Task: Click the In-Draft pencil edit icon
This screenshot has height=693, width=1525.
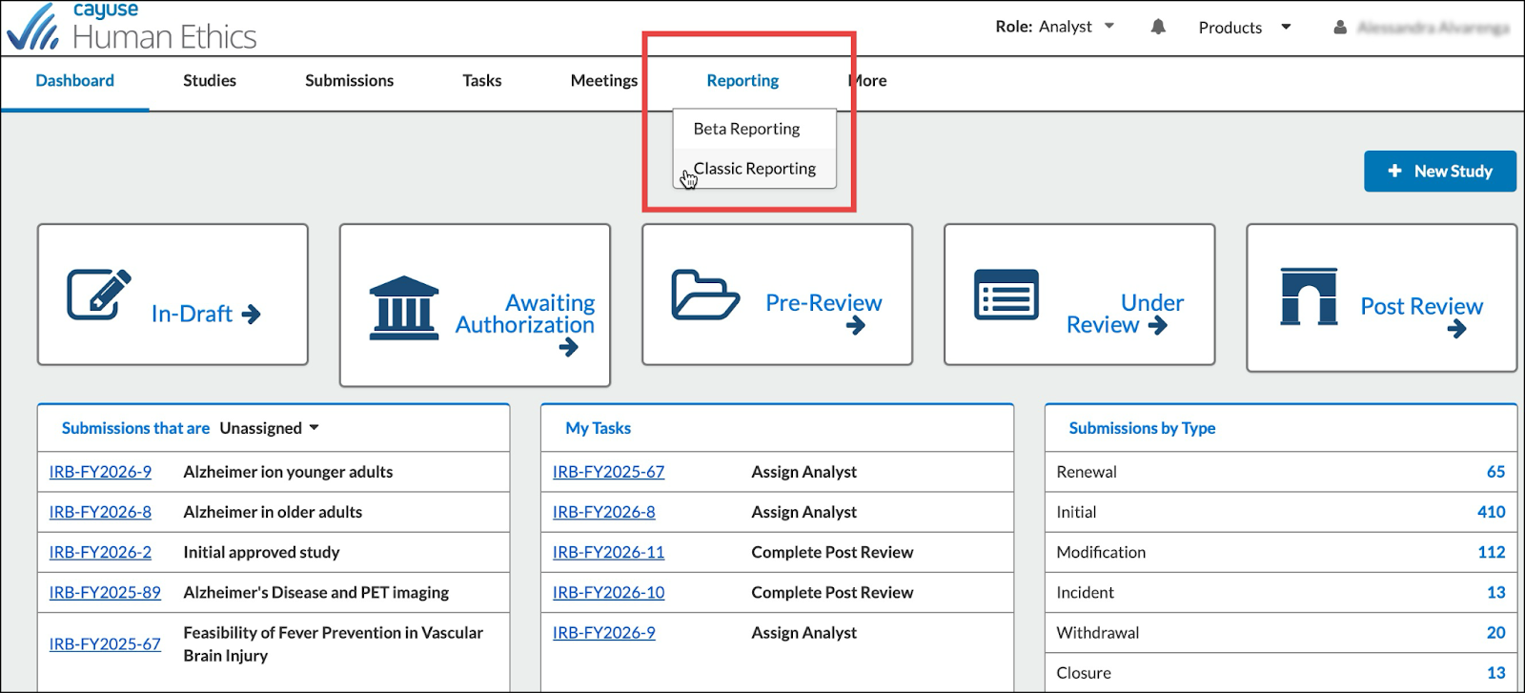Action: click(x=99, y=295)
